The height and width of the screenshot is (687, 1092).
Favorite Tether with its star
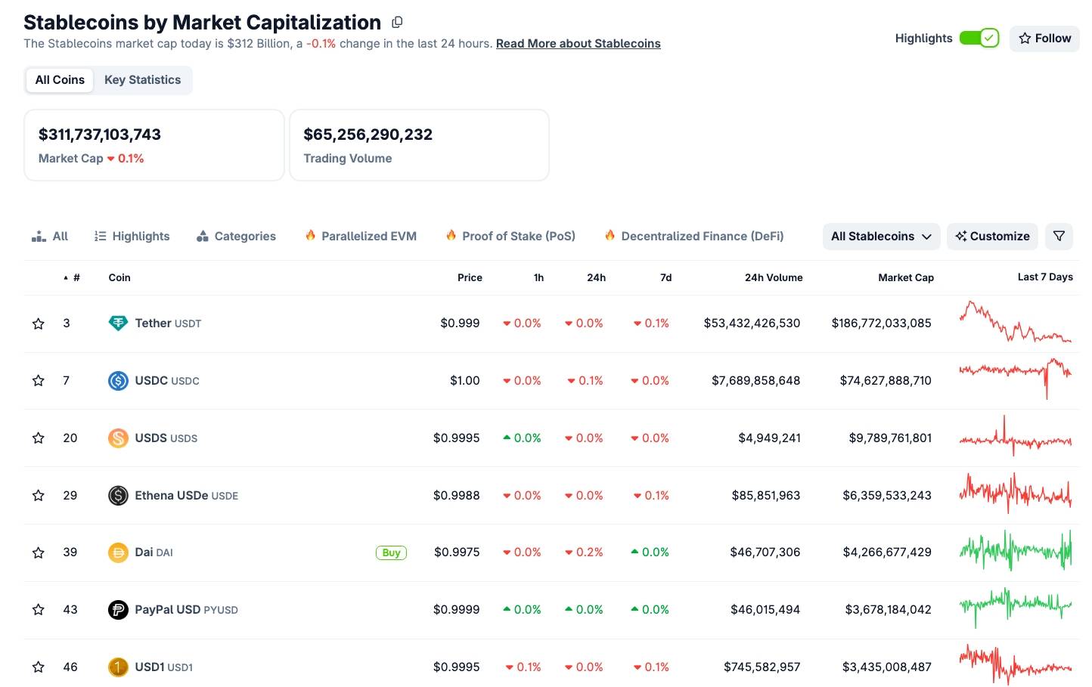39,323
